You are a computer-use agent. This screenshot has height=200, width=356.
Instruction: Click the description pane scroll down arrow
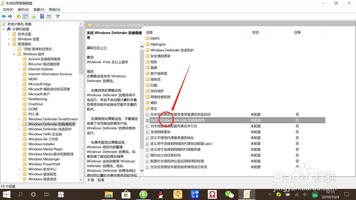(142, 171)
